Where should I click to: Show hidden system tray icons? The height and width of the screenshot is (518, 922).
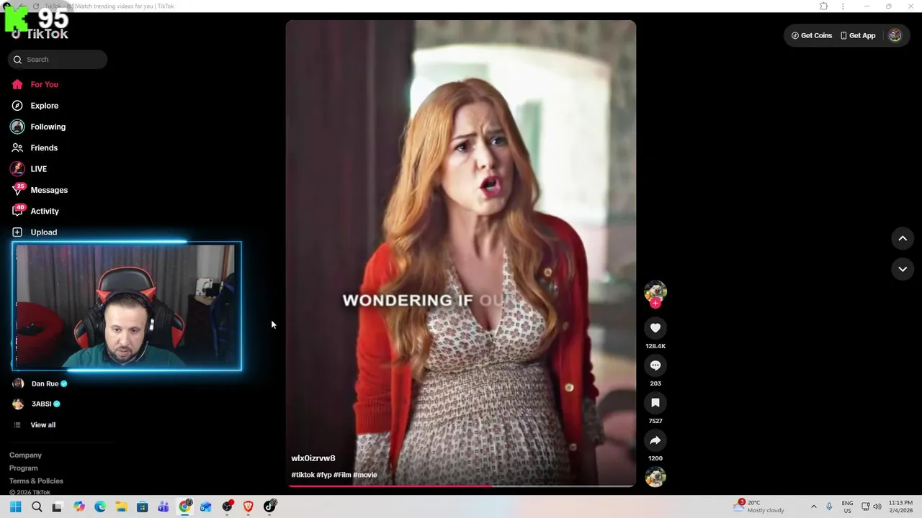pyautogui.click(x=814, y=506)
